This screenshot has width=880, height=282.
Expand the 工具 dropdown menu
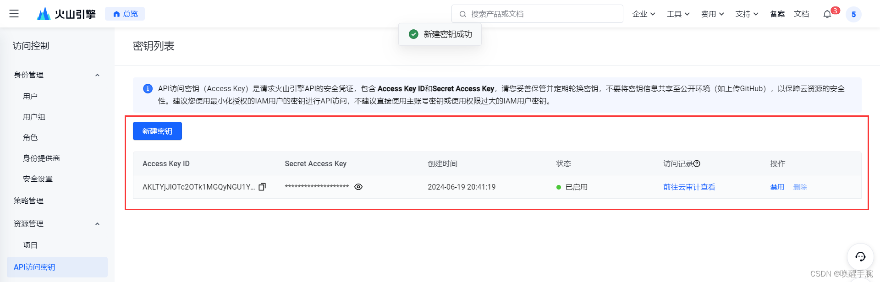click(678, 14)
